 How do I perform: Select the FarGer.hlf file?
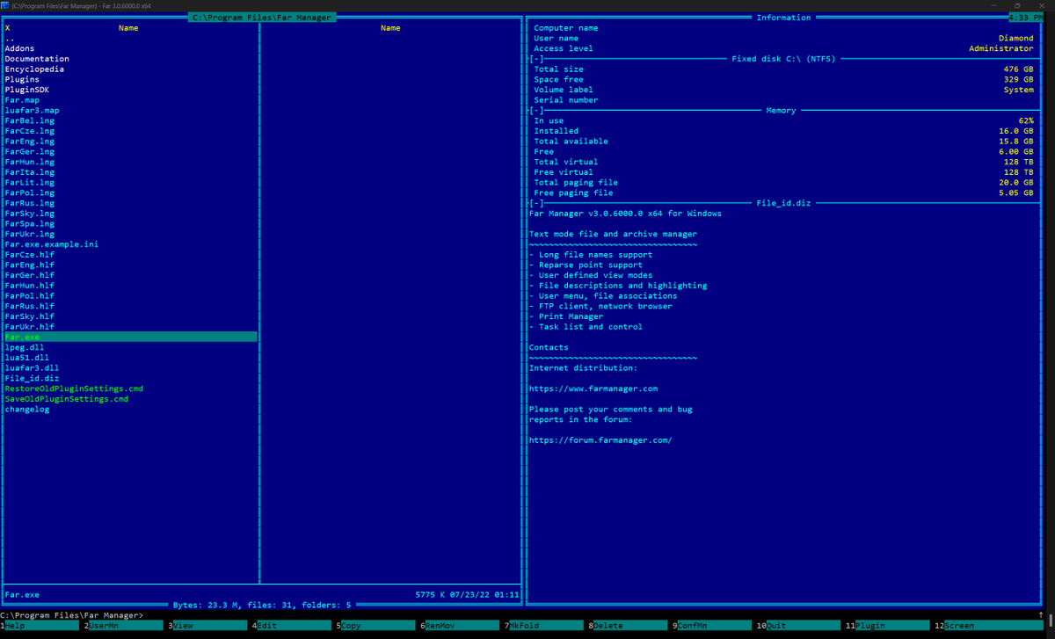coord(130,276)
